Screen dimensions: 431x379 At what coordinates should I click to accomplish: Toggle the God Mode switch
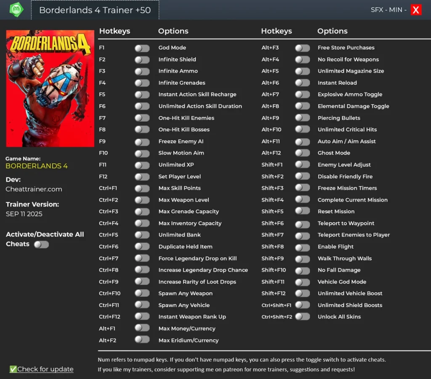pos(142,48)
